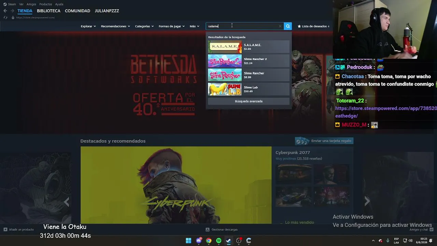Click the wishlist star icon
Viewport: 437px width, 246px height.
(299, 26)
